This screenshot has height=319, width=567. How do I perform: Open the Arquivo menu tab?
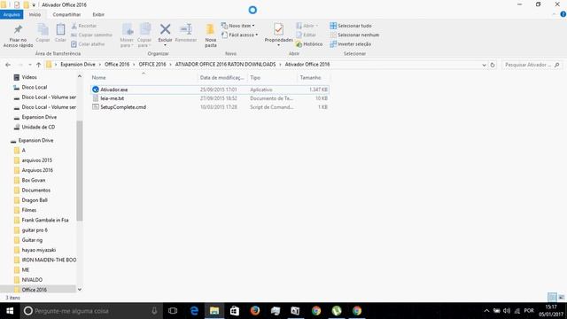click(12, 14)
